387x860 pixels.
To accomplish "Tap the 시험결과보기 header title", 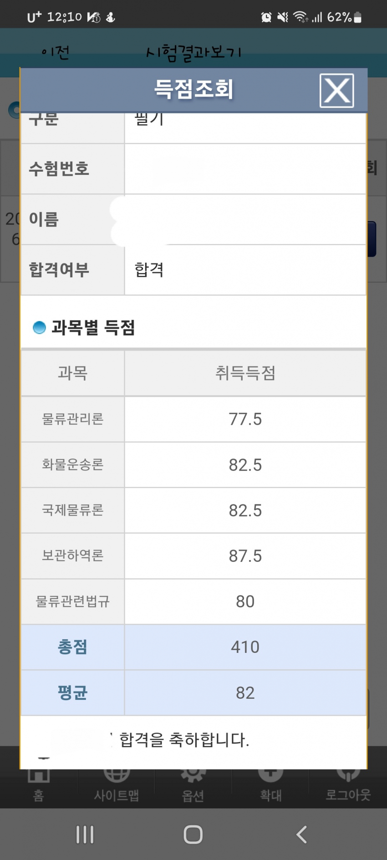I will click(x=193, y=53).
